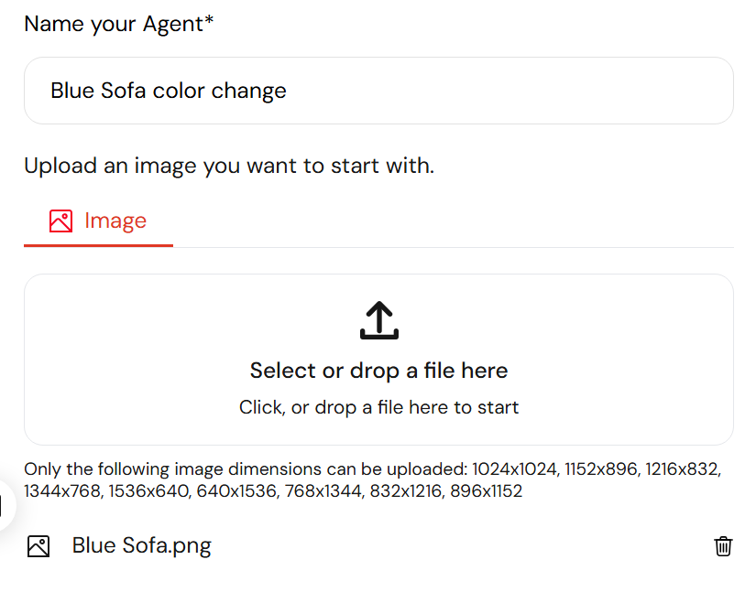Click 'Select or drop a file here' heading
Screen dimensions: 756x592
pos(379,371)
